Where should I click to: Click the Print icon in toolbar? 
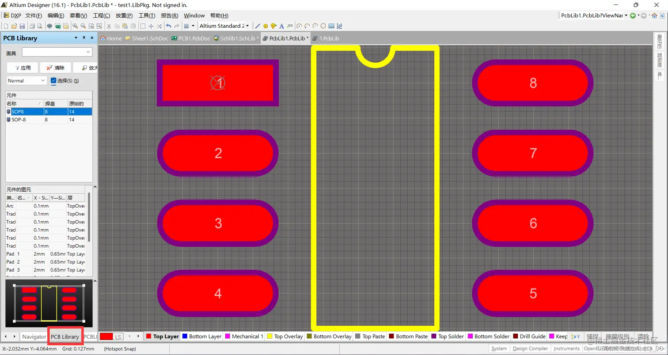(32, 26)
